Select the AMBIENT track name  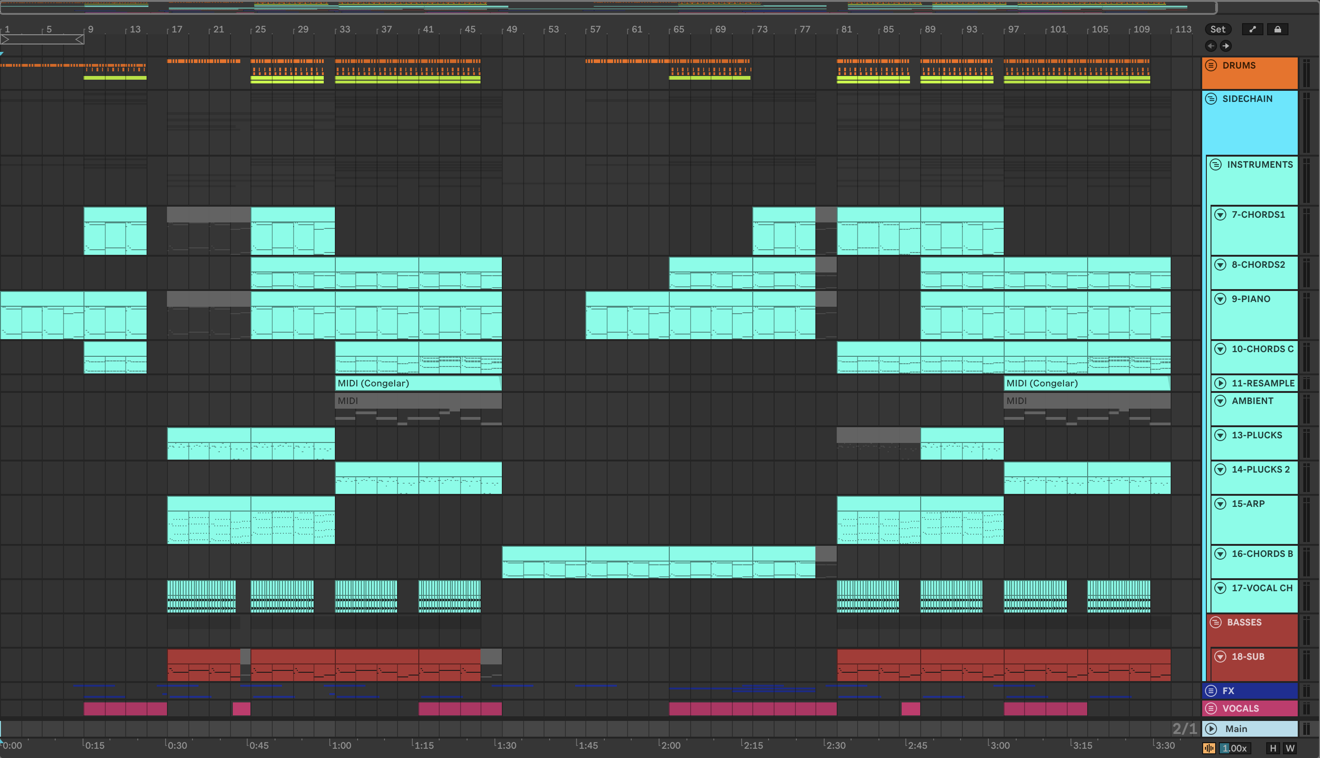coord(1252,401)
